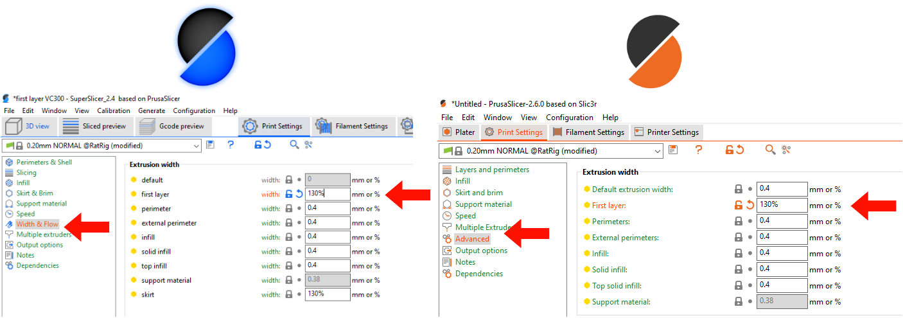Select Perimeters & Shell in SuperSlicer sidebar
The width and height of the screenshot is (903, 318).
44,162
